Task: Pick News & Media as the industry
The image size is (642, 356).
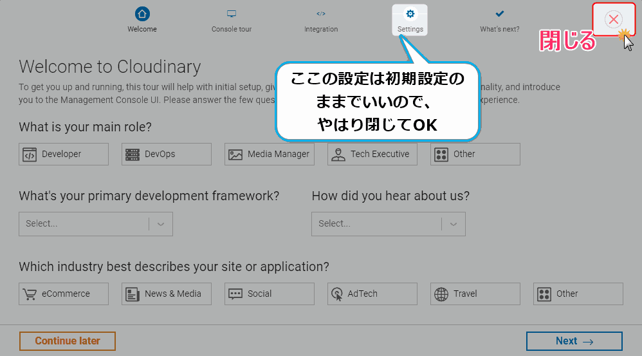Action: [x=167, y=294]
